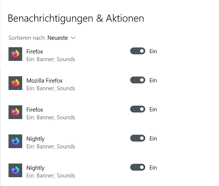Disable notifications for the last Nightly entry
Screen dimensions: 219x186
pos(138,167)
